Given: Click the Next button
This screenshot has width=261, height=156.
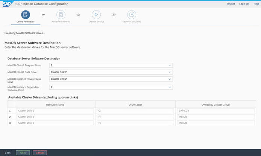Looking at the screenshot, I should click(x=23, y=153).
